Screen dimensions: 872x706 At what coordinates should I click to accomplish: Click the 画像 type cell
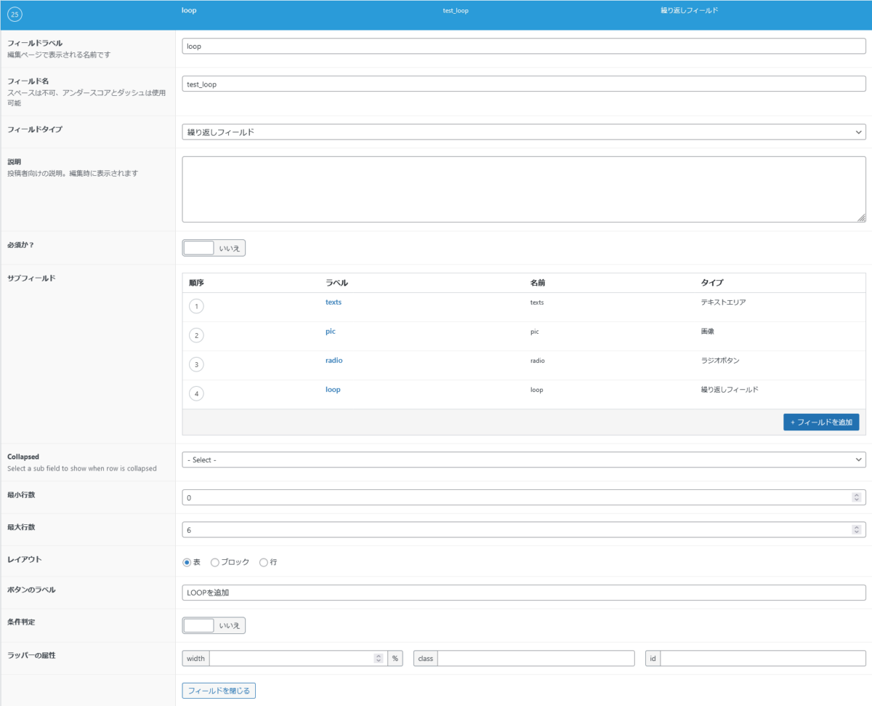pyautogui.click(x=708, y=331)
